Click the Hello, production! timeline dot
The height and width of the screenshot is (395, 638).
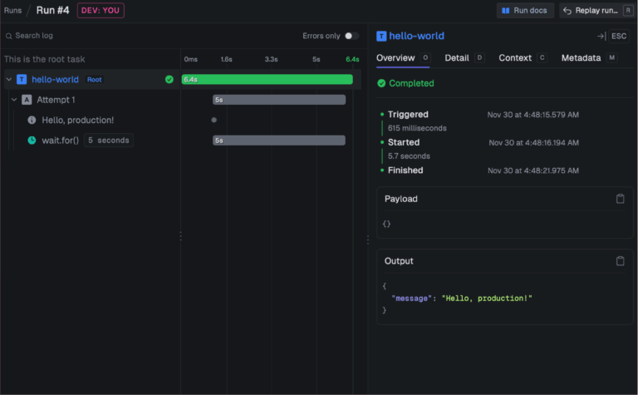pyautogui.click(x=214, y=120)
